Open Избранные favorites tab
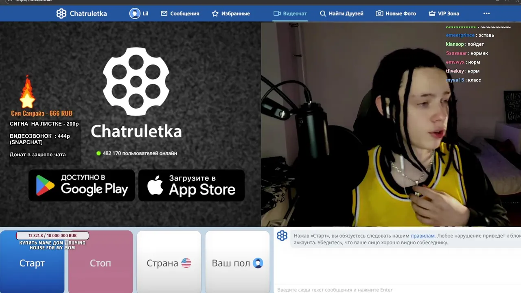This screenshot has height=293, width=521. point(231,13)
